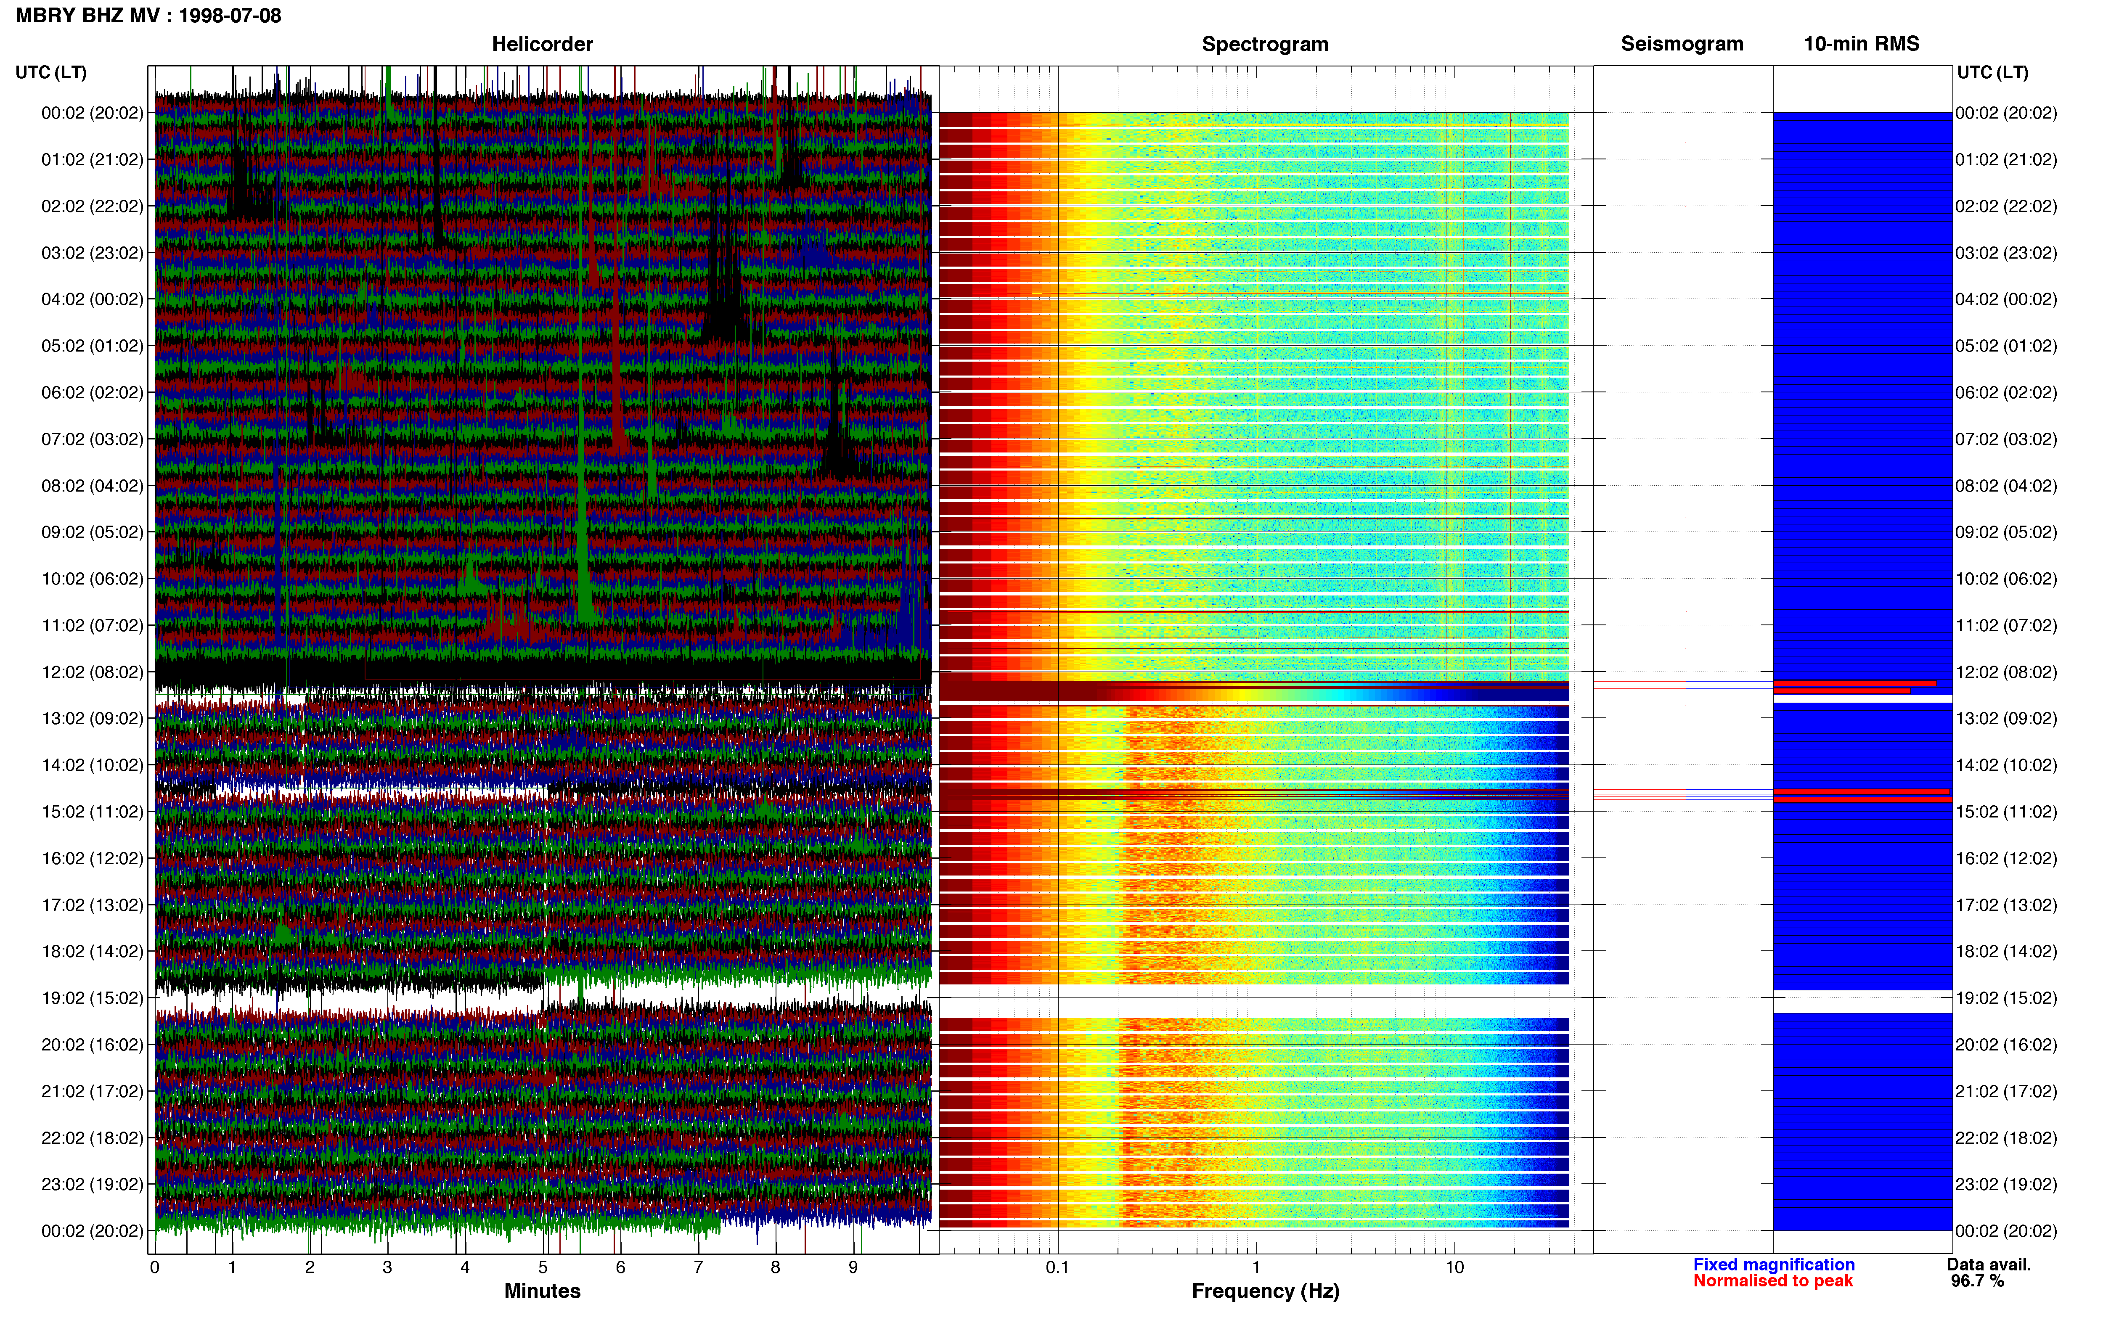Click the '5' tick on Minutes axis
The width and height of the screenshot is (2111, 1320).
pyautogui.click(x=543, y=1267)
